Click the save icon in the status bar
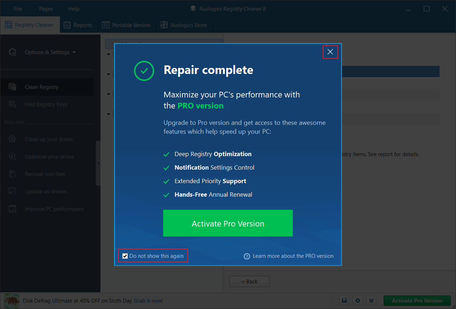Screen dimensions: 456x309 344,301
